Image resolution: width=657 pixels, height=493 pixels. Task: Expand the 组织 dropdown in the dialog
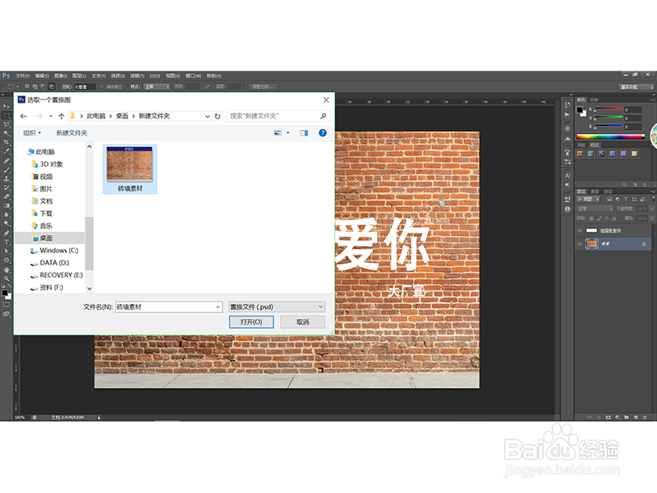pos(32,131)
